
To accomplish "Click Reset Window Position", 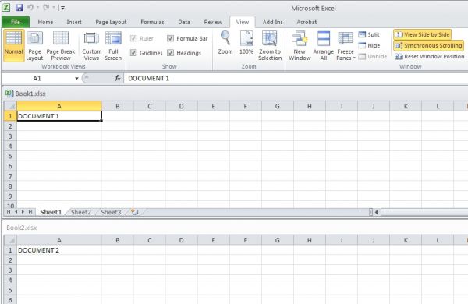I will click(x=430, y=56).
